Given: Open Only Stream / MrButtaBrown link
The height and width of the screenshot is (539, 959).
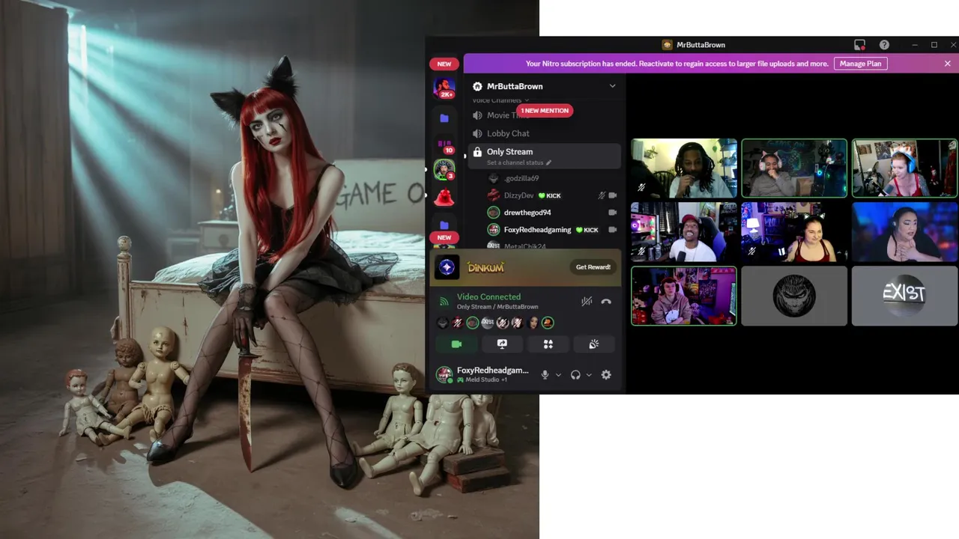Looking at the screenshot, I should 497,307.
